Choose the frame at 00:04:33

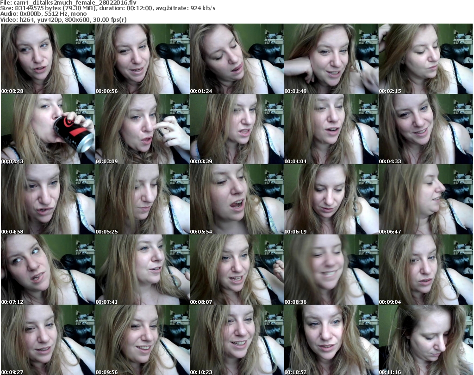pyautogui.click(x=426, y=129)
